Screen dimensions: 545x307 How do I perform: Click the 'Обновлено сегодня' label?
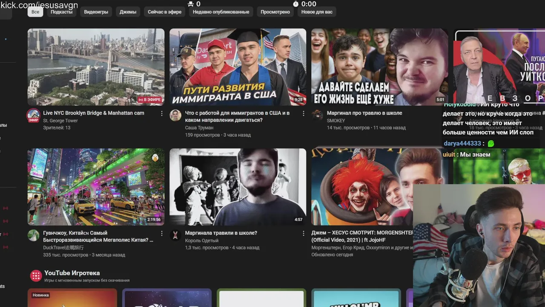[x=332, y=255]
